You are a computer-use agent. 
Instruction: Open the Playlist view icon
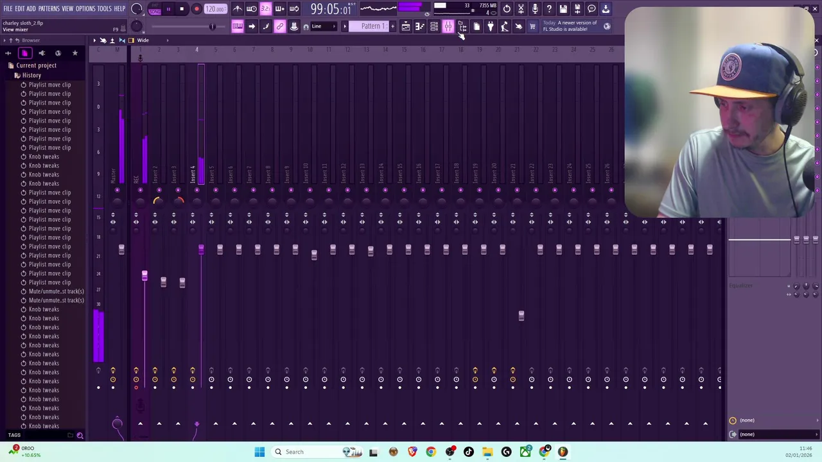tap(406, 26)
